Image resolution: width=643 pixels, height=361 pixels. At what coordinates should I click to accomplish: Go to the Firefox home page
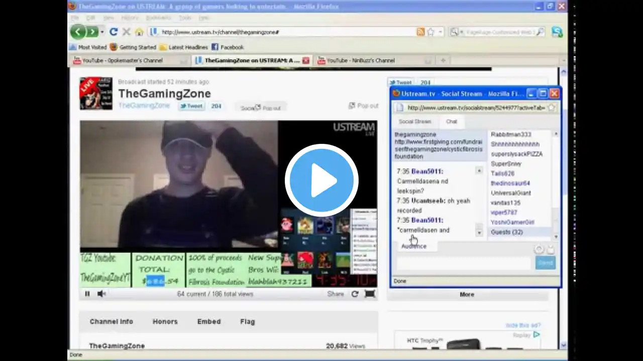(139, 32)
